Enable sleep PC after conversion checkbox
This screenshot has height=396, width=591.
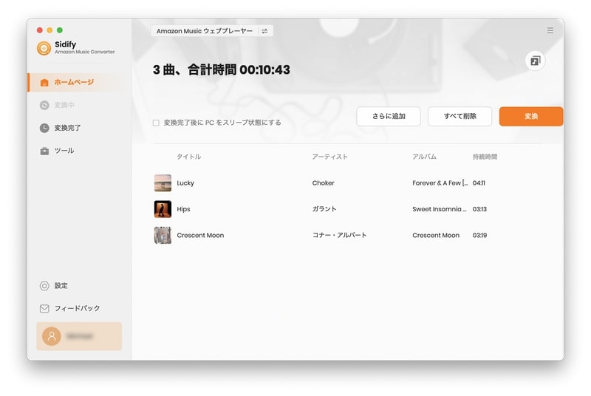(156, 123)
